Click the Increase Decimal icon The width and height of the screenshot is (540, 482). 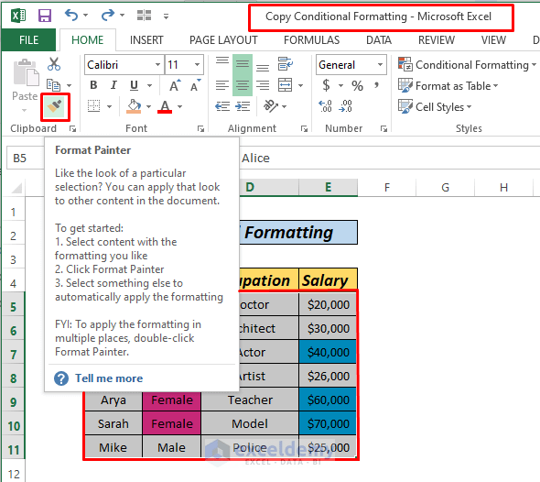[x=325, y=106]
